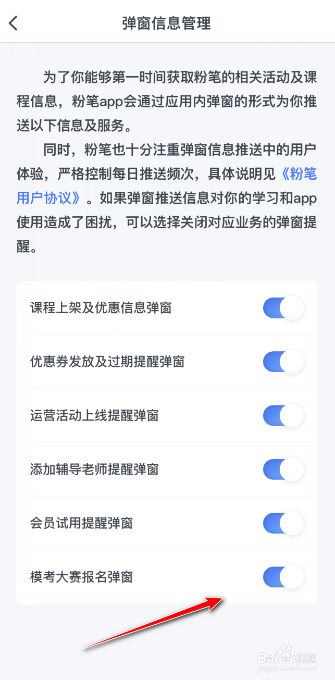Go back using the top-left arrow
This screenshot has width=335, height=680.
tap(14, 23)
